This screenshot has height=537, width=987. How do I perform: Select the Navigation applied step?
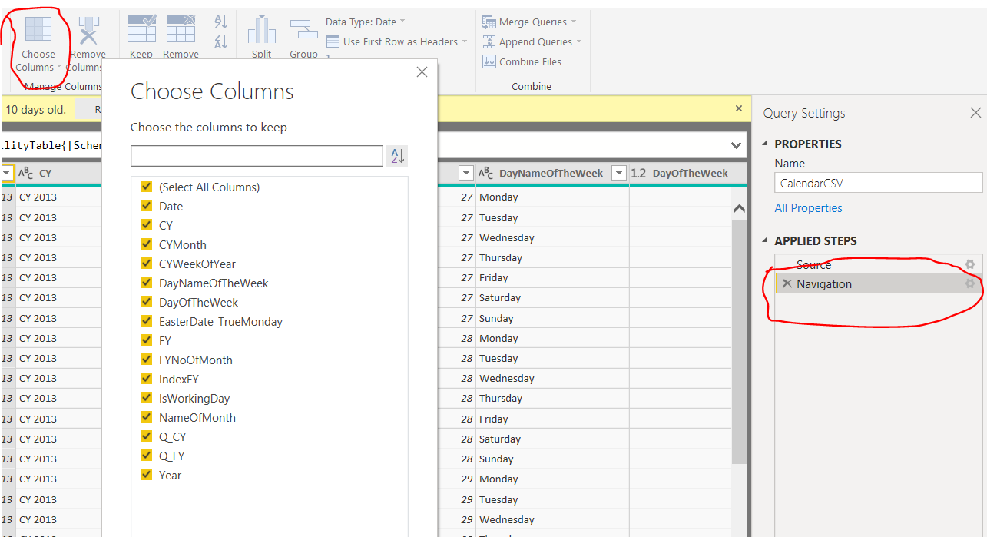[879, 283]
